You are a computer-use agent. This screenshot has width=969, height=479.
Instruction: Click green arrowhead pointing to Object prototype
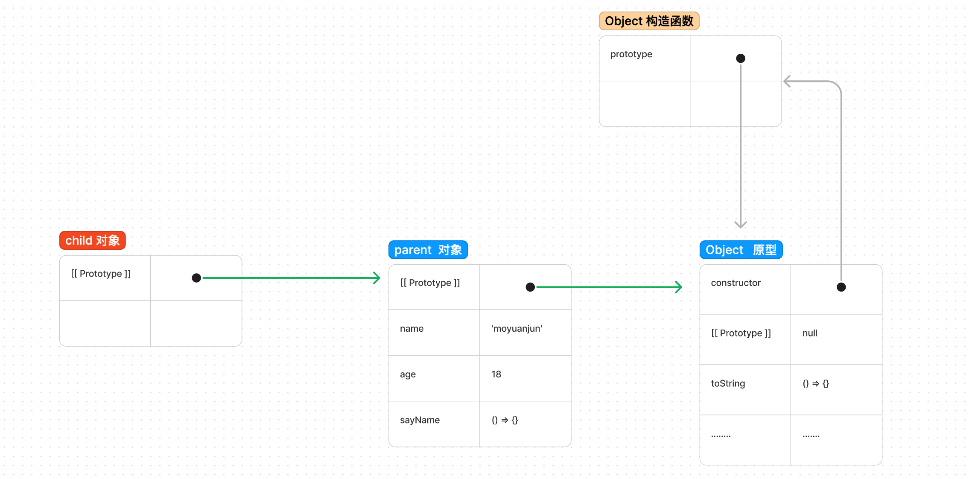[x=679, y=287]
